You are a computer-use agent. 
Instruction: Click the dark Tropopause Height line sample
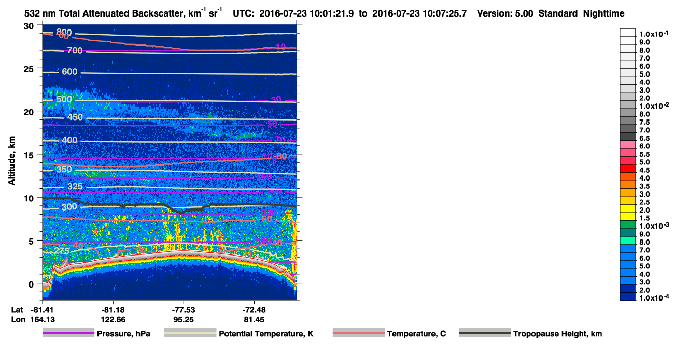click(x=484, y=334)
